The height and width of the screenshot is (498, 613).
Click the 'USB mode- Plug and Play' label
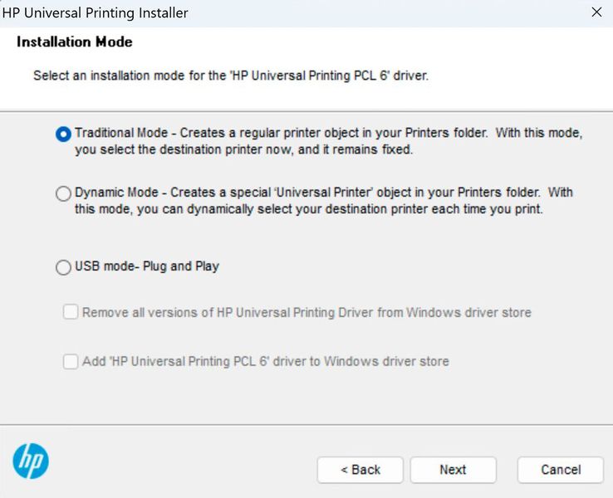point(147,267)
